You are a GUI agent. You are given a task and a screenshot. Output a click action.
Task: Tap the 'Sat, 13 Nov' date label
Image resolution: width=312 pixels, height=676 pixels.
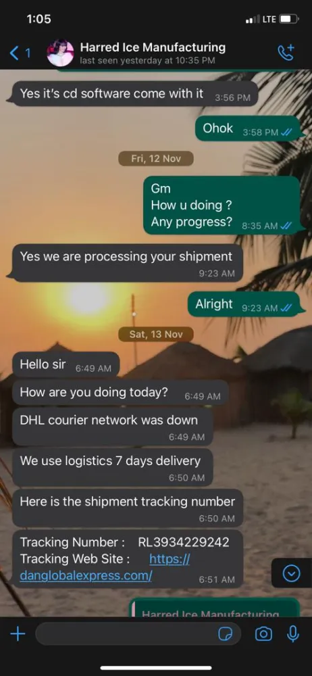pos(156,334)
